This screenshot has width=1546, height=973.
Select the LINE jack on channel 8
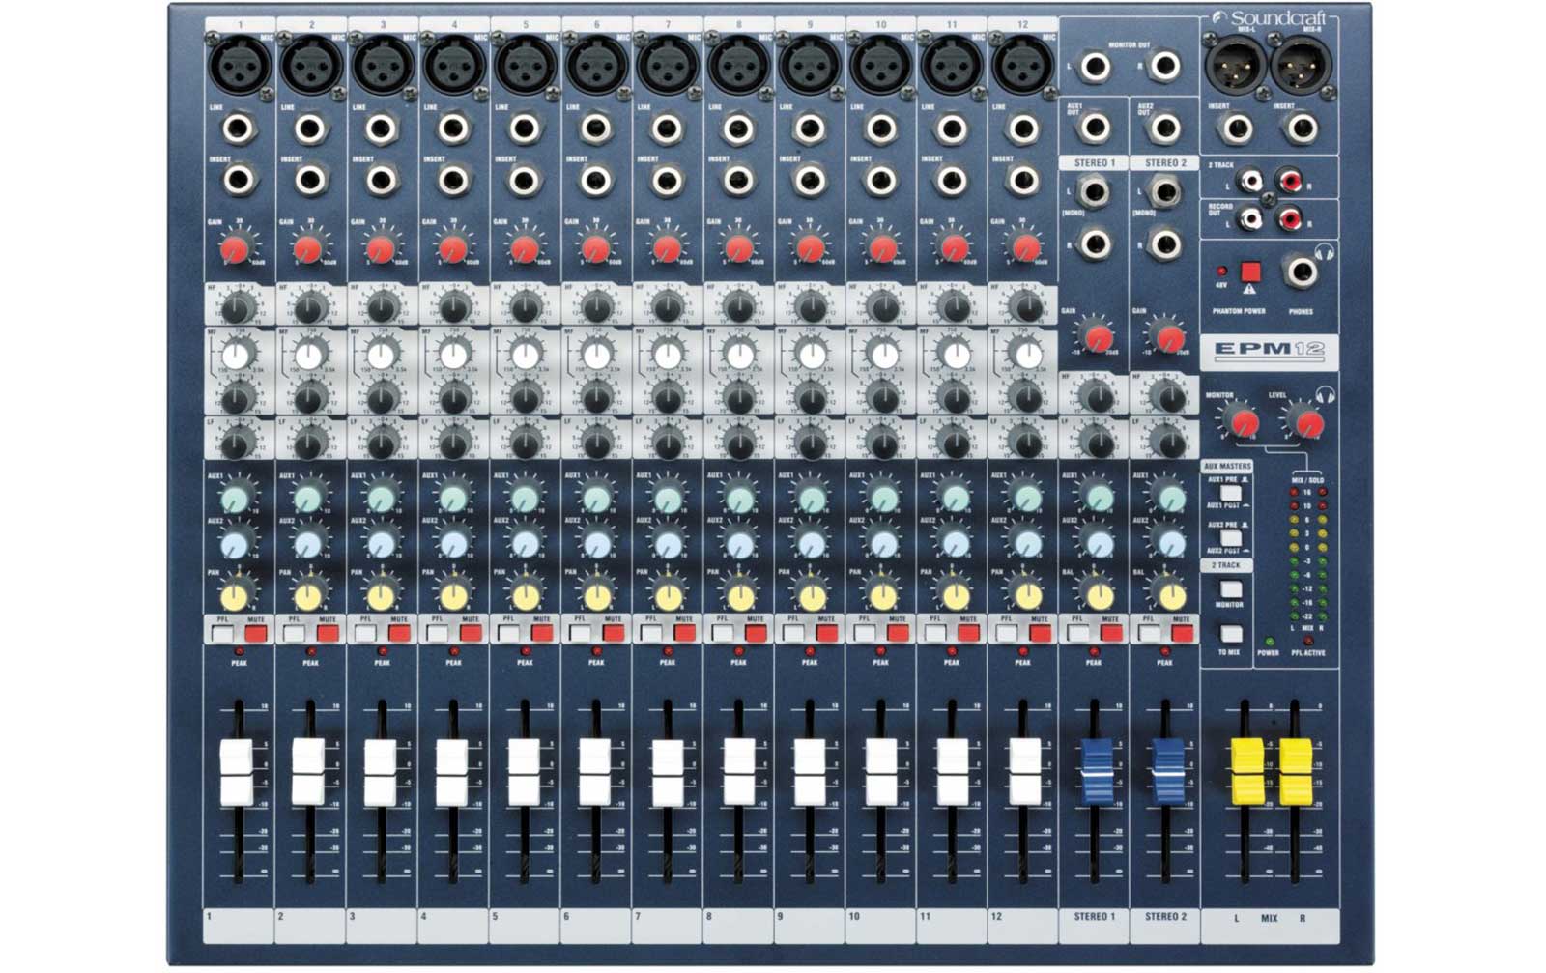tap(738, 128)
